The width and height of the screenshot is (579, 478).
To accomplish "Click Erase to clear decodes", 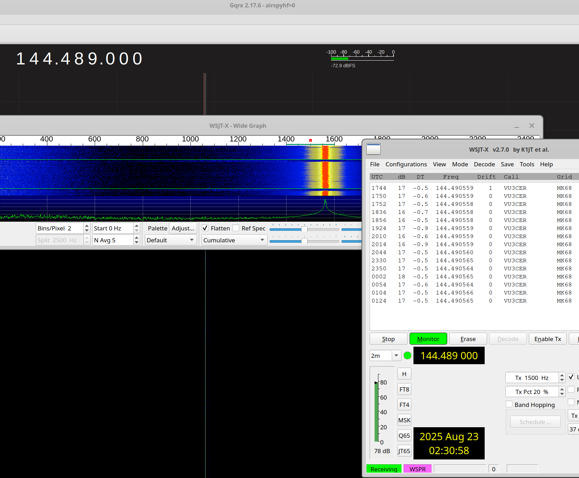I will tap(468, 339).
